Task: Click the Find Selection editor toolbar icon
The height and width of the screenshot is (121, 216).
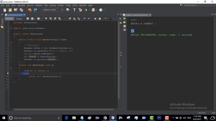Action: (x=46, y=19)
